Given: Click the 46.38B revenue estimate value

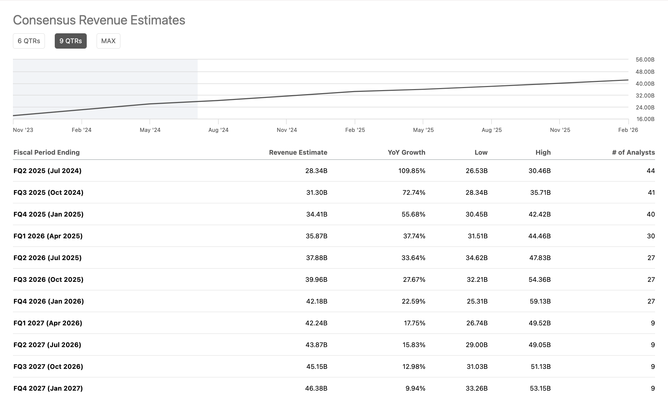Looking at the screenshot, I should (x=316, y=388).
